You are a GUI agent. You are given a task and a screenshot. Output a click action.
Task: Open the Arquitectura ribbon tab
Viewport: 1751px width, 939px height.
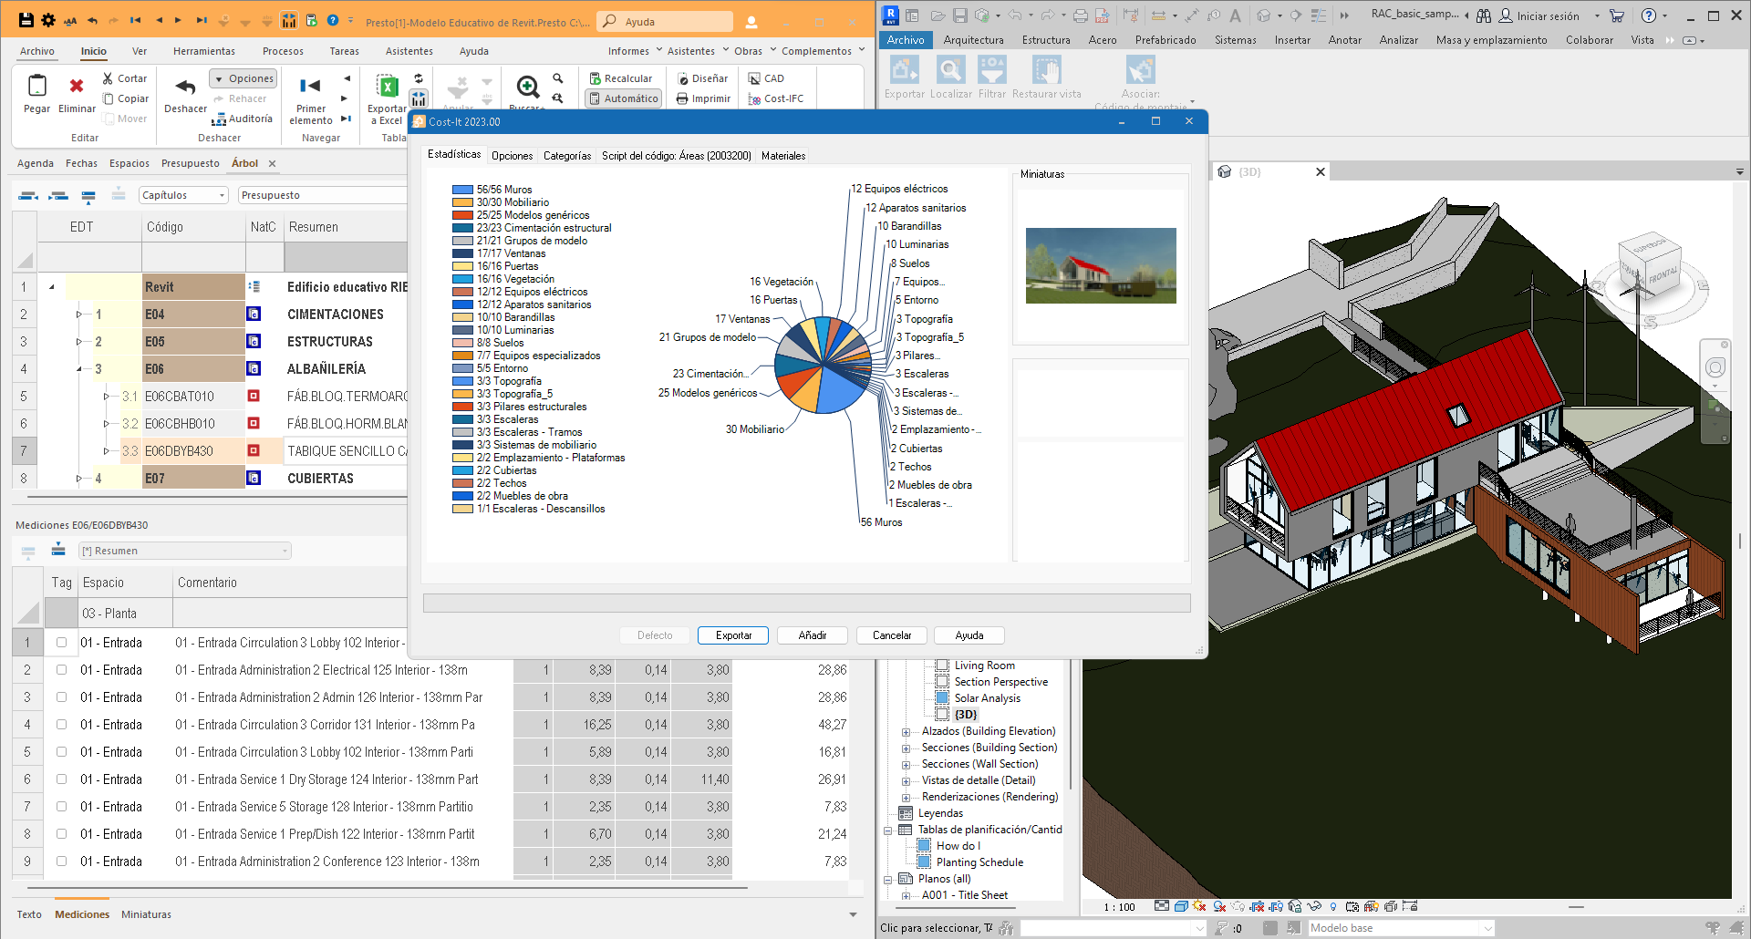pyautogui.click(x=973, y=40)
